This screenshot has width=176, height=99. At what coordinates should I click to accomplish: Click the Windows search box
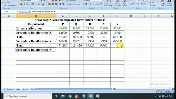pyautogui.click(x=28, y=96)
